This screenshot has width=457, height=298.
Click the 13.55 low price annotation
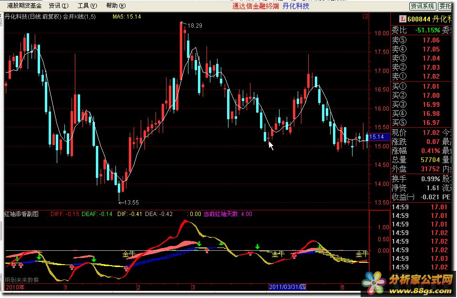131,203
